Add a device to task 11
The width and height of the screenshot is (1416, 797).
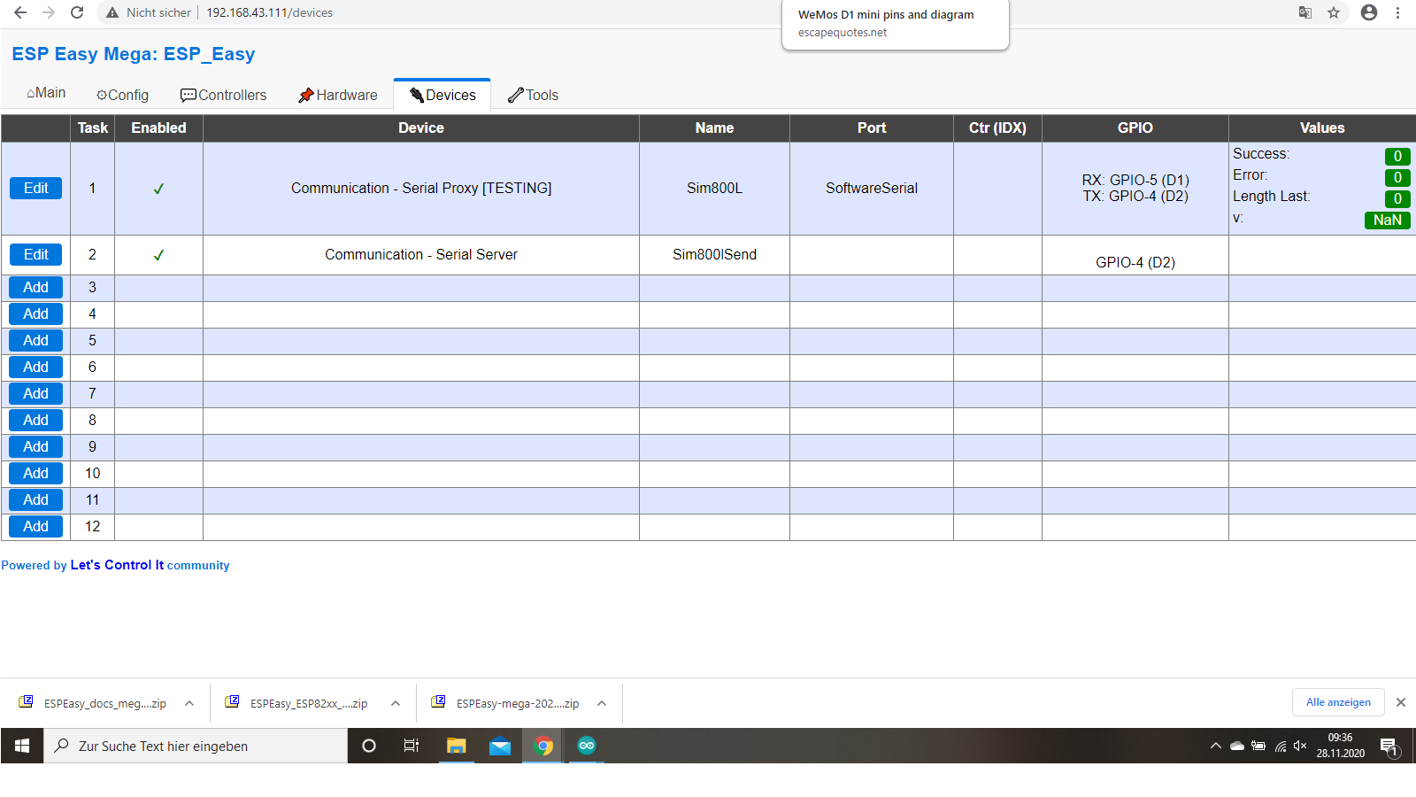(35, 499)
